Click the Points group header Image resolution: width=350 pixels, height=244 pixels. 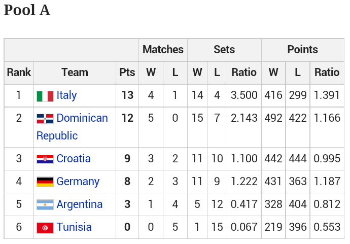[302, 50]
